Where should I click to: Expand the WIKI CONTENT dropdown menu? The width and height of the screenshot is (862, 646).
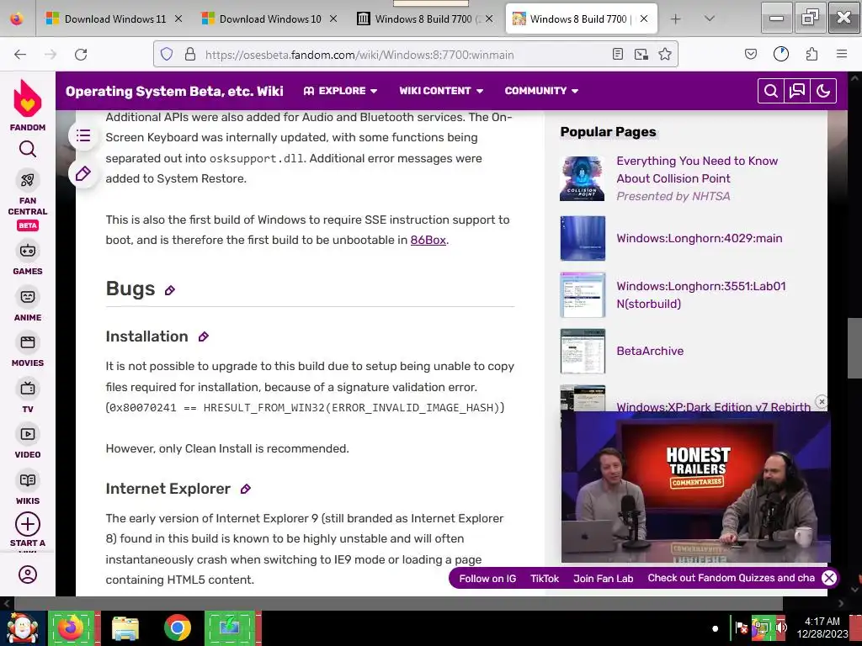[441, 91]
